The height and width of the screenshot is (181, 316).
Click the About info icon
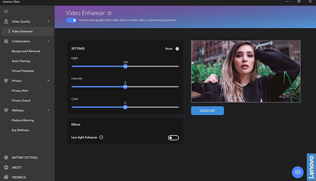click(x=6, y=167)
